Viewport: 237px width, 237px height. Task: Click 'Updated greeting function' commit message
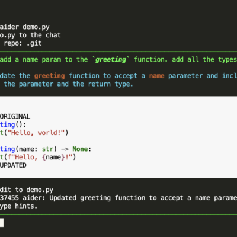click(x=97, y=198)
